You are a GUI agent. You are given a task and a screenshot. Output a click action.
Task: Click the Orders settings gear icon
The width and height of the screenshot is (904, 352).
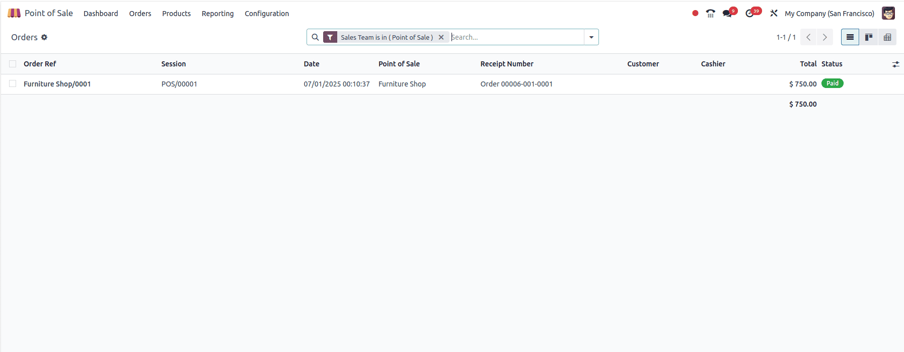coord(44,37)
